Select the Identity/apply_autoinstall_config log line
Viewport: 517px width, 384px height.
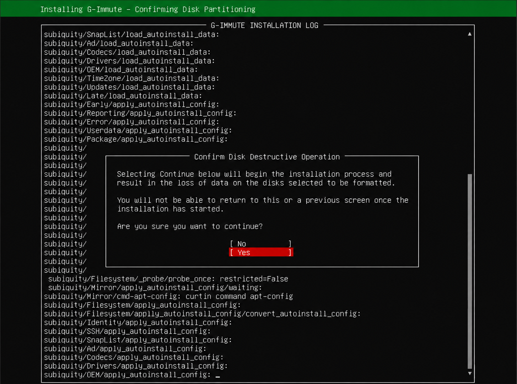click(138, 323)
